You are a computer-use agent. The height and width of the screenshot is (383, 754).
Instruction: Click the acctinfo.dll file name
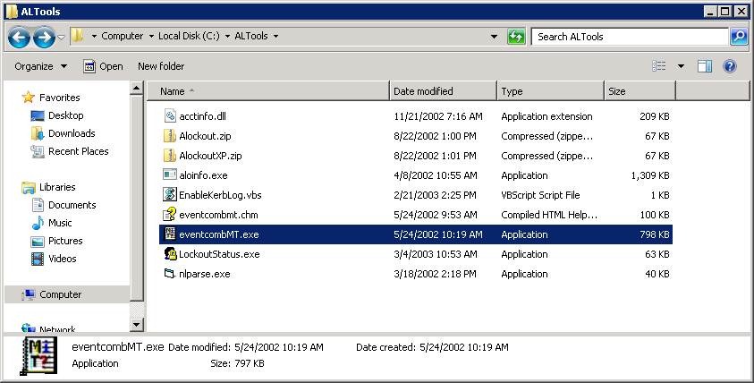click(x=202, y=116)
